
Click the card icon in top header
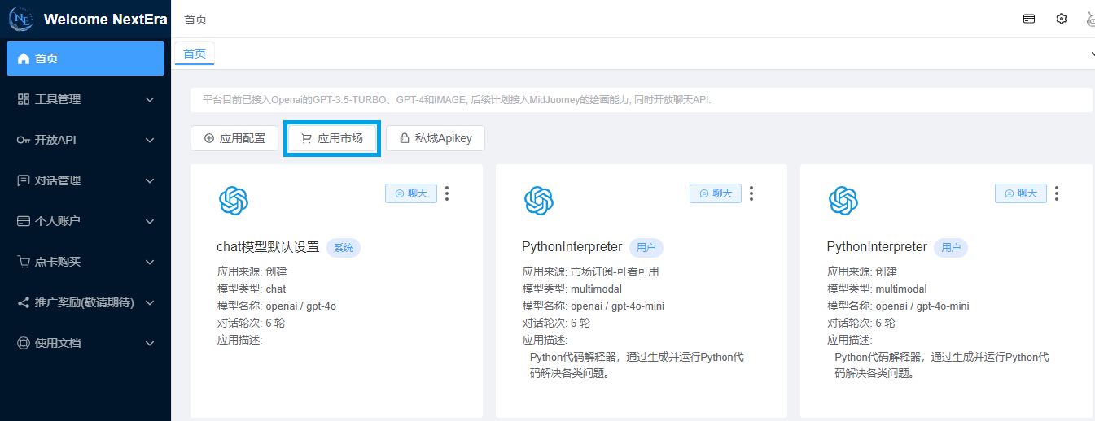click(x=1029, y=19)
